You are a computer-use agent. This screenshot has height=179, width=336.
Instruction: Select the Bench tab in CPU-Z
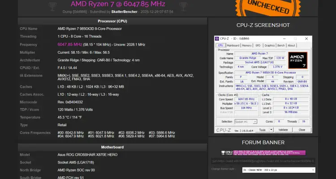281,45
